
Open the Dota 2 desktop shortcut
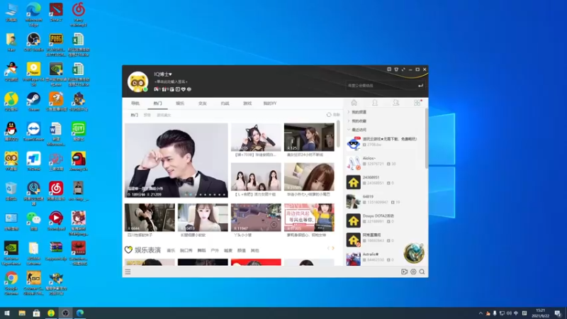56,13
